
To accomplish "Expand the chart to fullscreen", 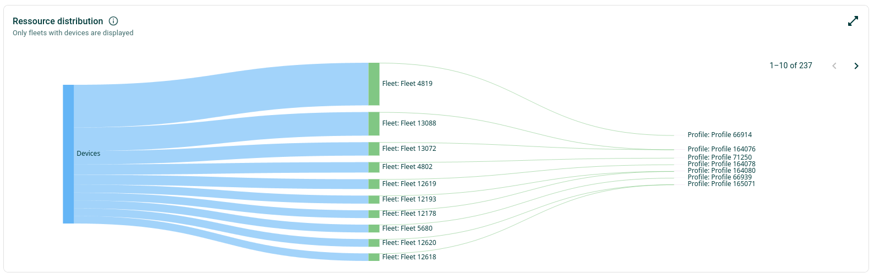I will click(x=853, y=21).
